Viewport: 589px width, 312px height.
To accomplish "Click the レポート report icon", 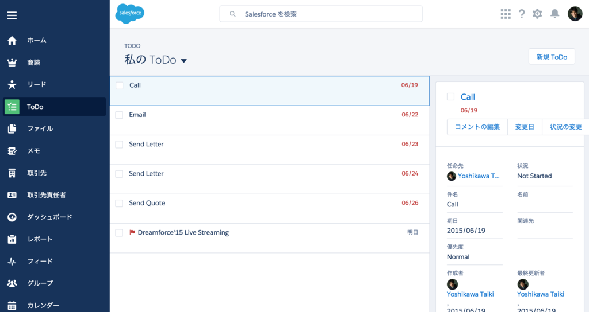I will pyautogui.click(x=12, y=239).
